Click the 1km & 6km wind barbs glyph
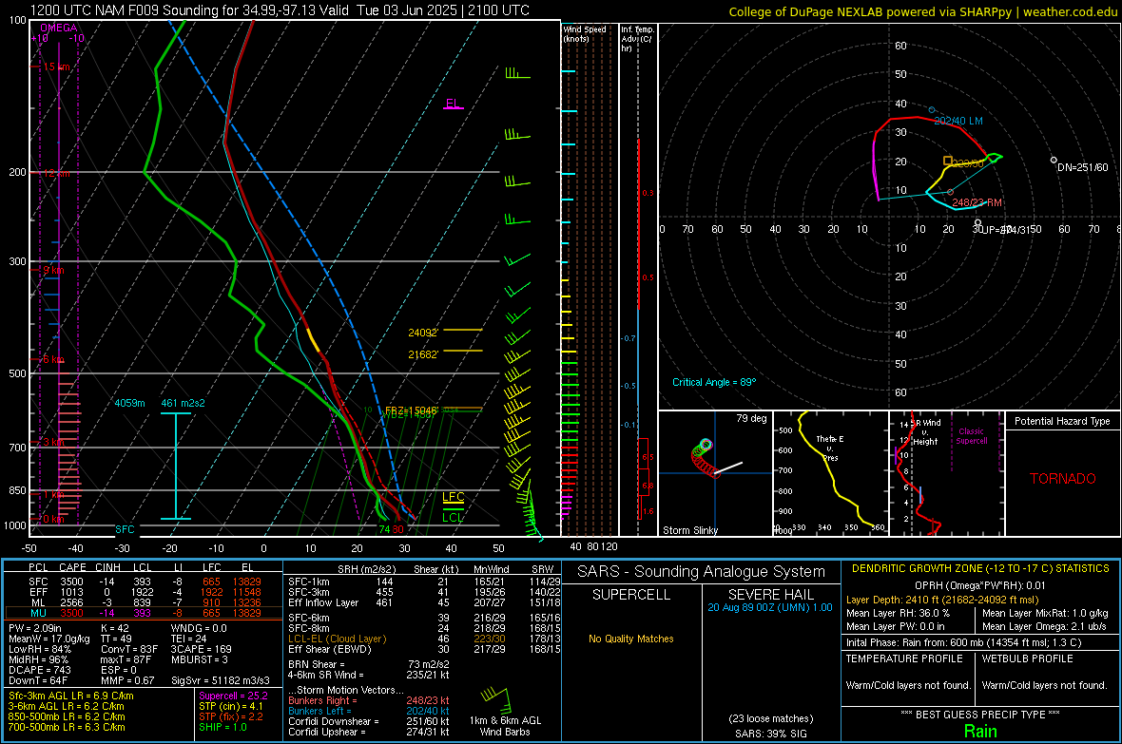The height and width of the screenshot is (744, 1122). (x=495, y=699)
